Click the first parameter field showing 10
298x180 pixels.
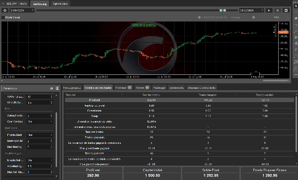40,97
